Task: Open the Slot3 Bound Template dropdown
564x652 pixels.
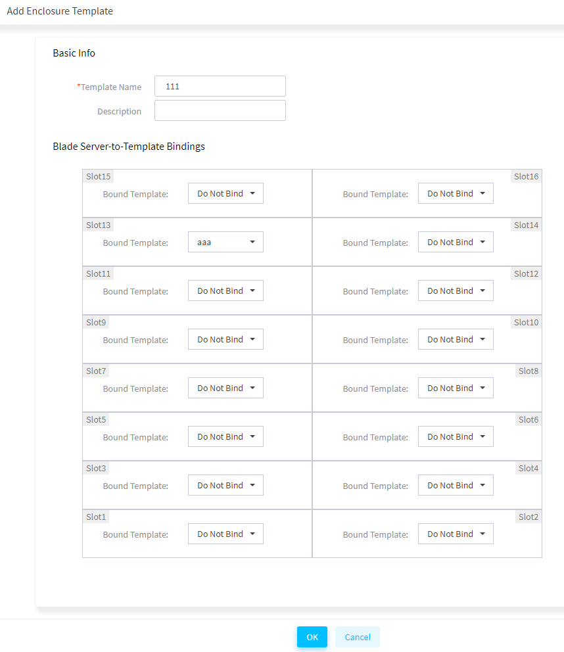Action: pos(225,485)
